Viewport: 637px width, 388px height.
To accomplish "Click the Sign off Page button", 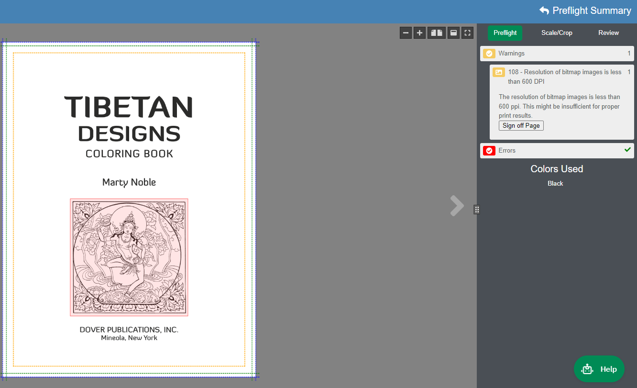I will (x=521, y=126).
